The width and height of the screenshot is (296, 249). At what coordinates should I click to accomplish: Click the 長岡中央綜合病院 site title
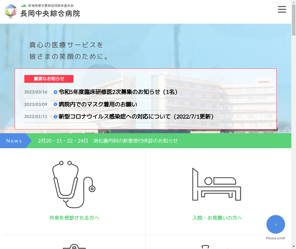[x=50, y=13]
